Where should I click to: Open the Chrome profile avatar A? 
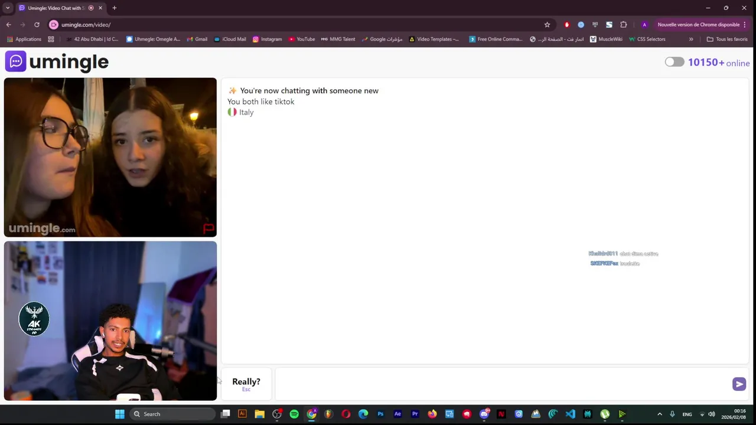pos(644,25)
